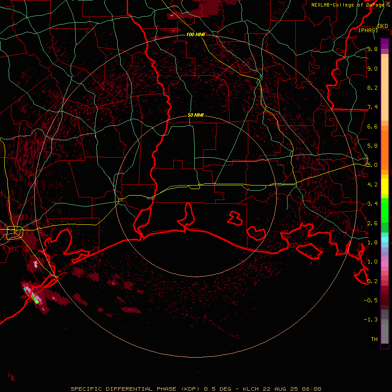Click the -0.5 scale value

[371, 301]
